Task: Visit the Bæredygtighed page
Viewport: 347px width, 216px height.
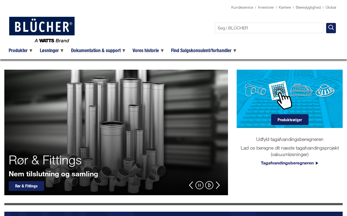Action: [x=308, y=7]
